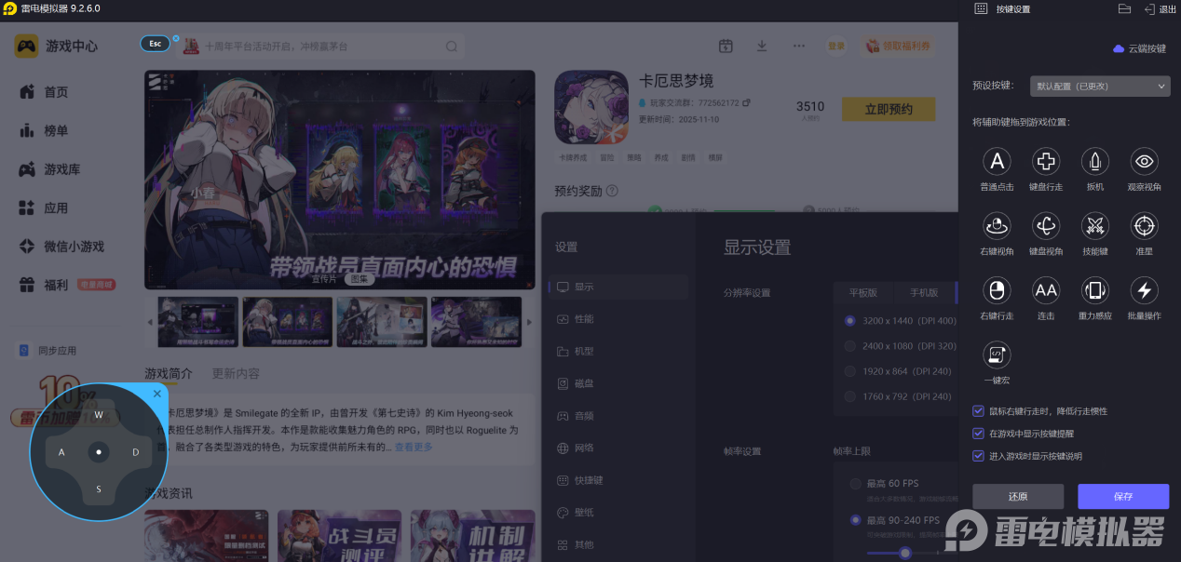The image size is (1181, 562).
Task: Click the 退出 exit button
Action: point(1161,8)
